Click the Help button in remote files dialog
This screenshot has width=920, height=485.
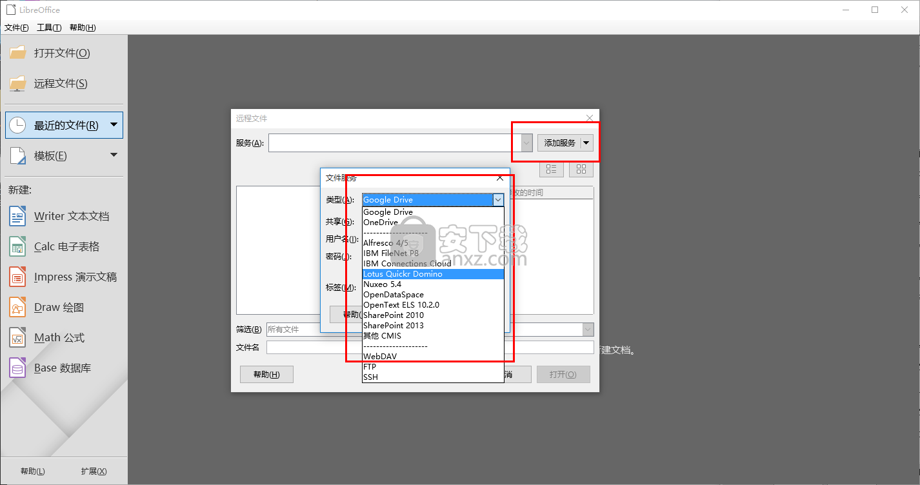click(266, 375)
